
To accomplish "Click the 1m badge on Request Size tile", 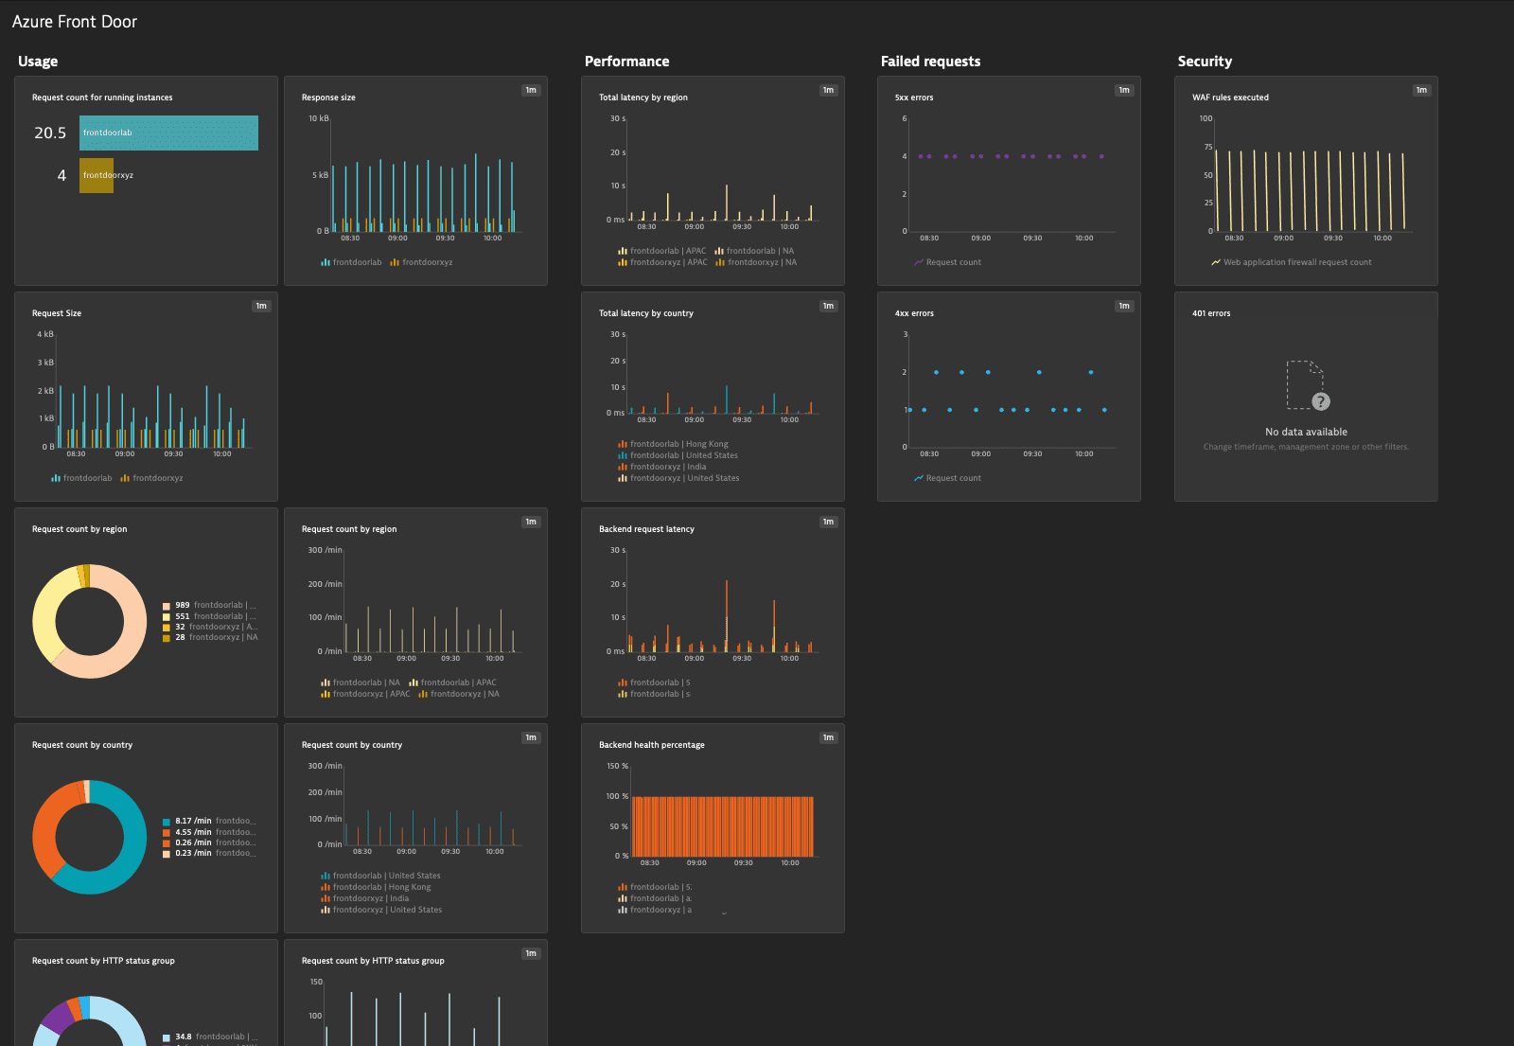I will [x=261, y=306].
